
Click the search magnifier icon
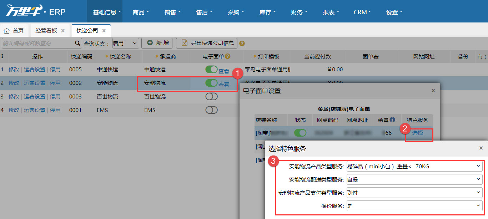(x=77, y=43)
